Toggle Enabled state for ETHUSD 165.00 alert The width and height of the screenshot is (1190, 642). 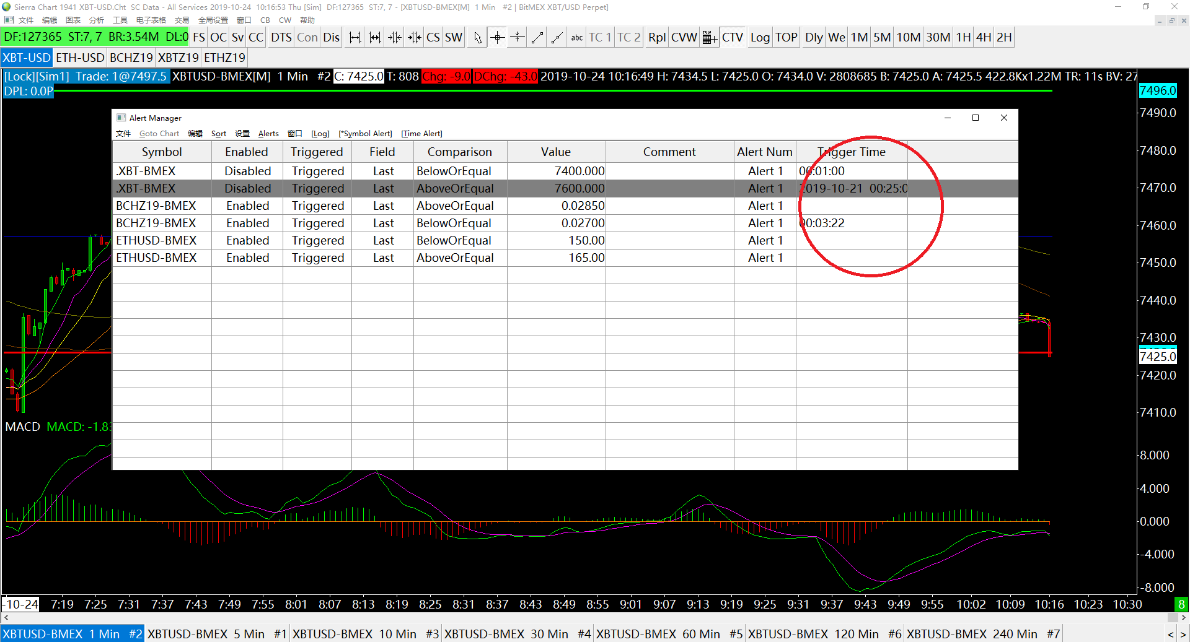(247, 258)
